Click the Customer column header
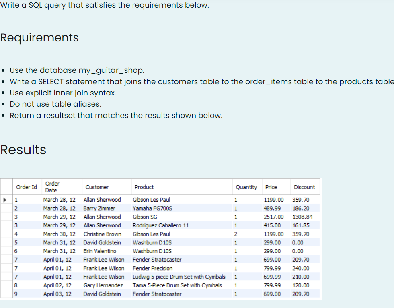 click(x=97, y=187)
